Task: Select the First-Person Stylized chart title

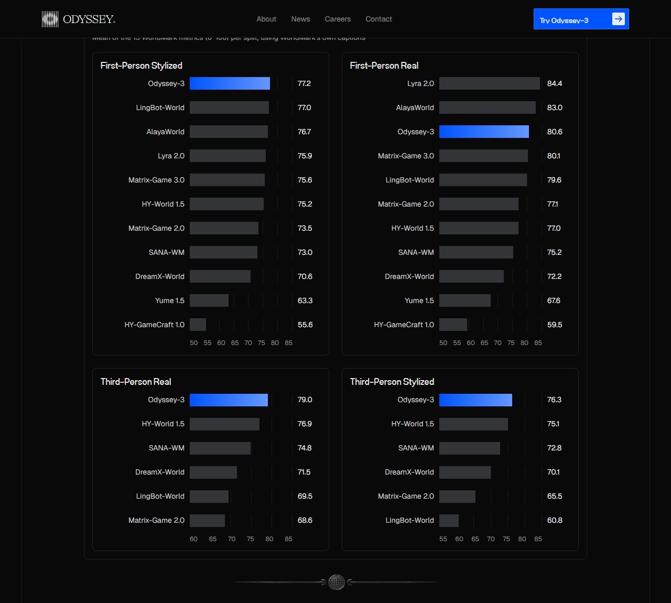Action: point(142,66)
